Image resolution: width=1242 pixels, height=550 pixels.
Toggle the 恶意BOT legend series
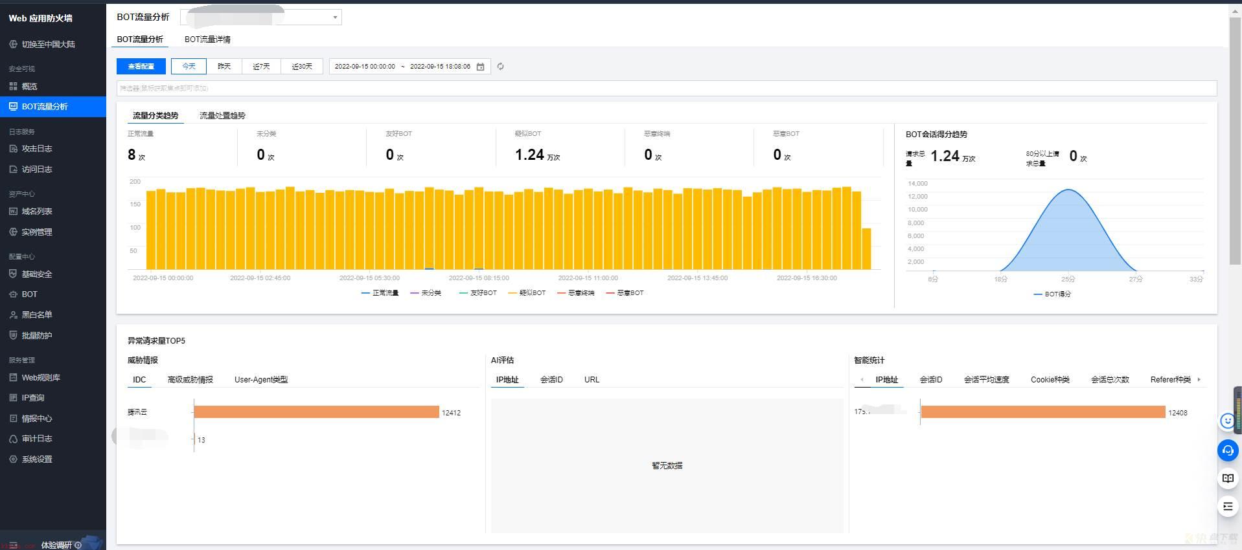coord(625,293)
